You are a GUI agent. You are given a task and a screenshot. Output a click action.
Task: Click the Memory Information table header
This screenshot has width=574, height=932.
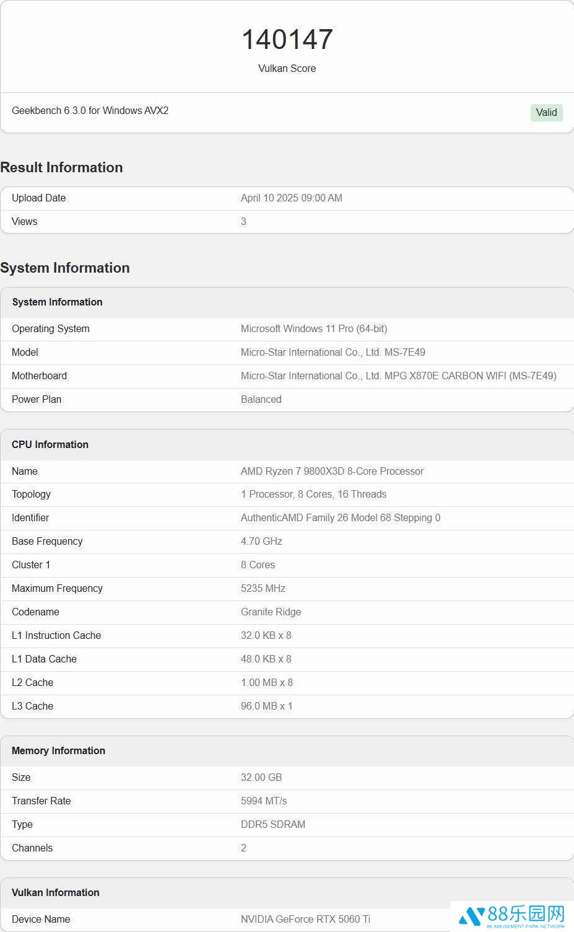click(x=59, y=751)
